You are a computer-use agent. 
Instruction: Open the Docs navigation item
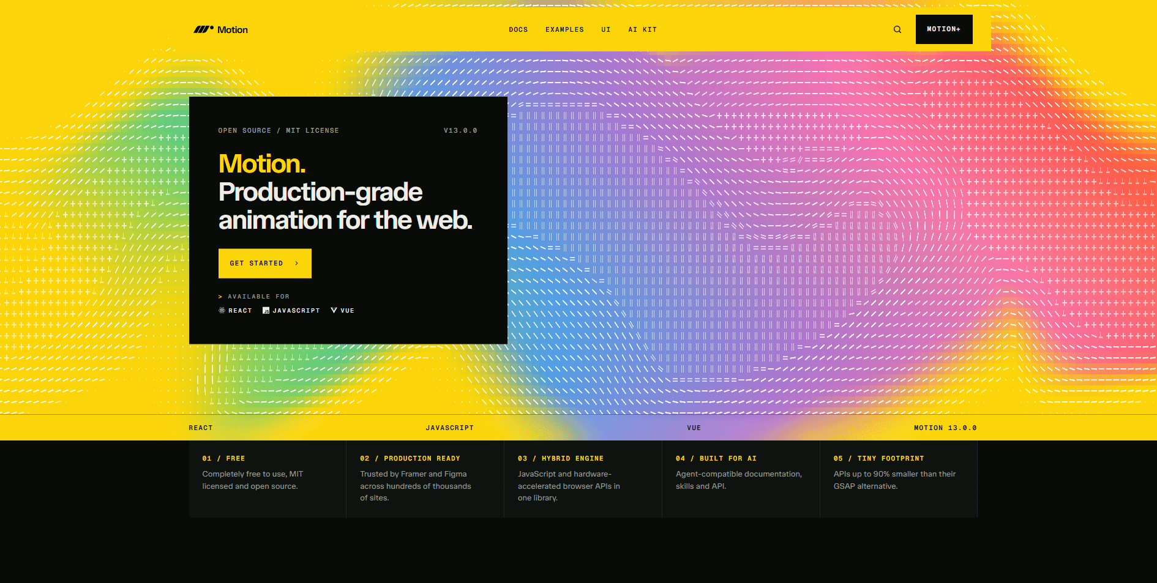tap(519, 29)
